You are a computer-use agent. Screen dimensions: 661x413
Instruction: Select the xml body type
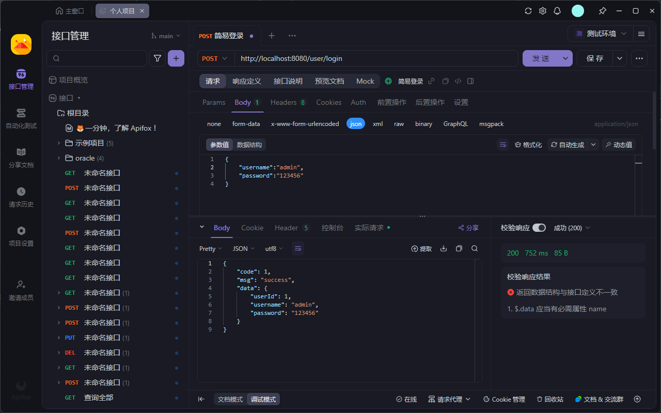tap(378, 124)
